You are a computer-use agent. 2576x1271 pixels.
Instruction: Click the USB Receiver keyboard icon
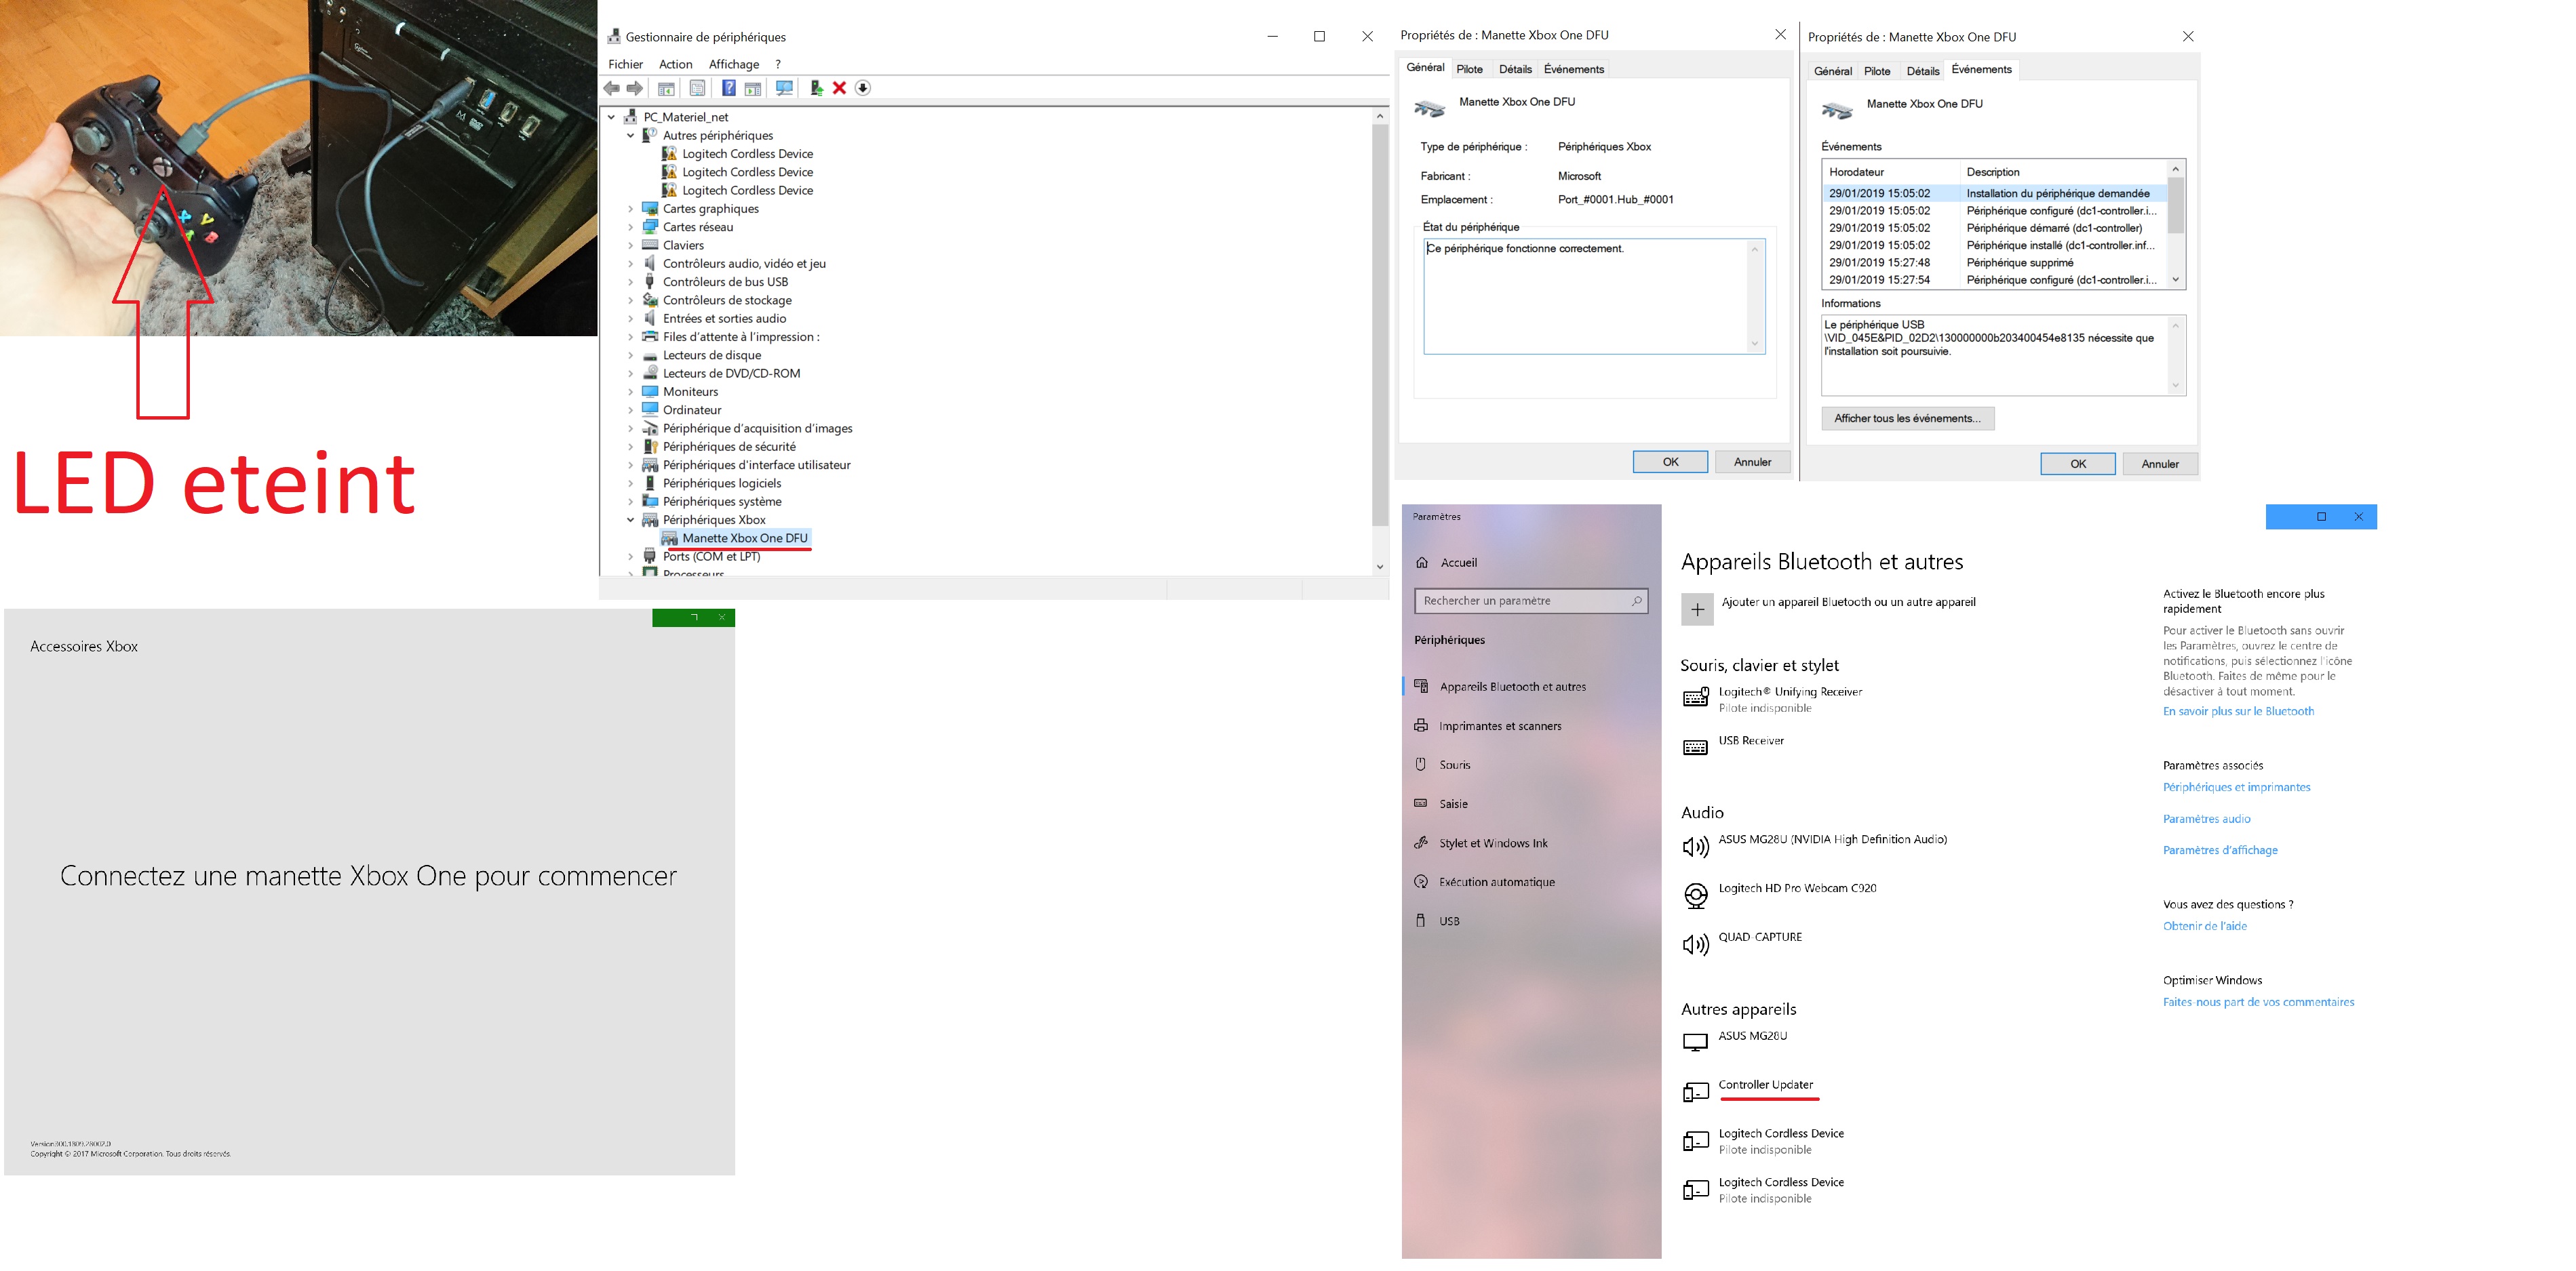click(1696, 748)
